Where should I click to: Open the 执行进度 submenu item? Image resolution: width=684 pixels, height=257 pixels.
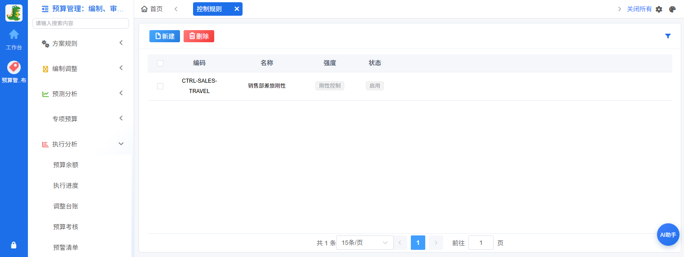point(66,186)
